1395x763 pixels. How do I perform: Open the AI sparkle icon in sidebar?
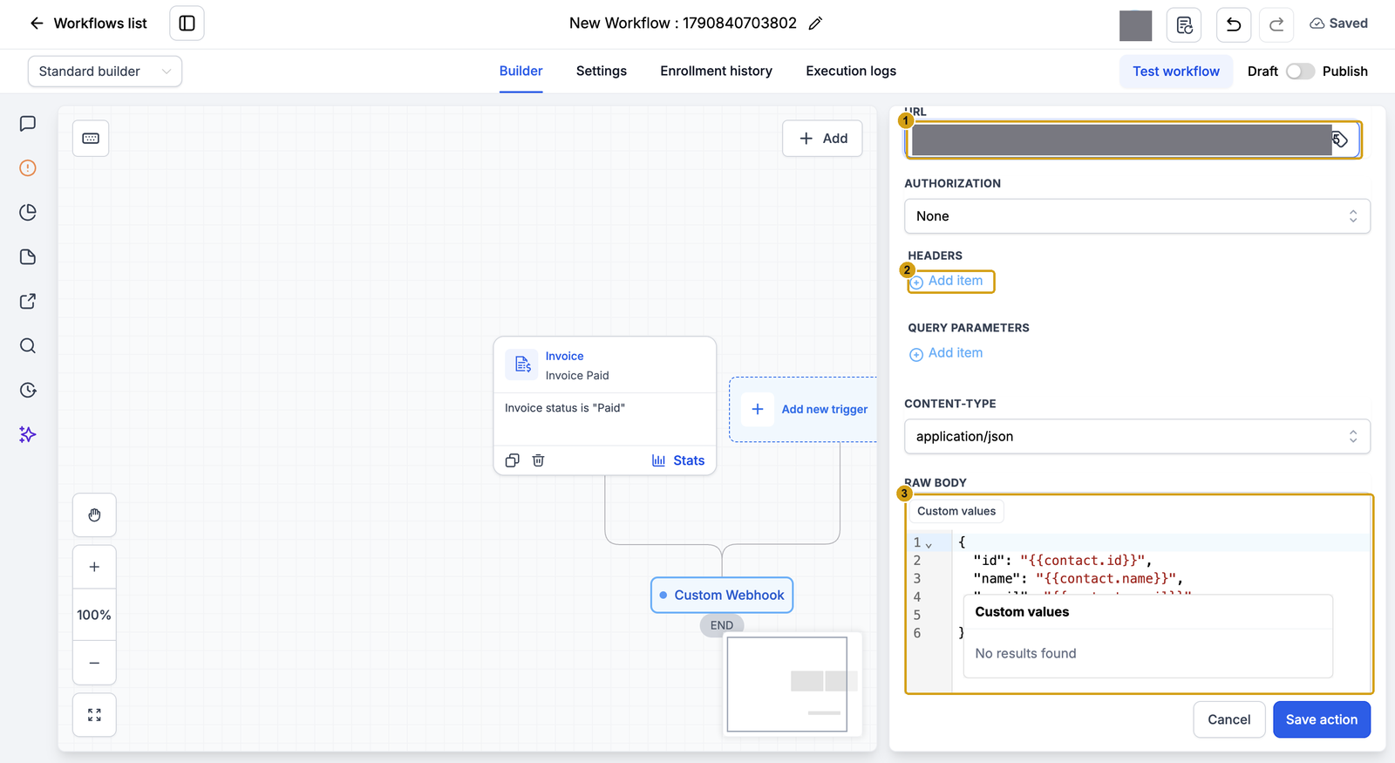[28, 435]
